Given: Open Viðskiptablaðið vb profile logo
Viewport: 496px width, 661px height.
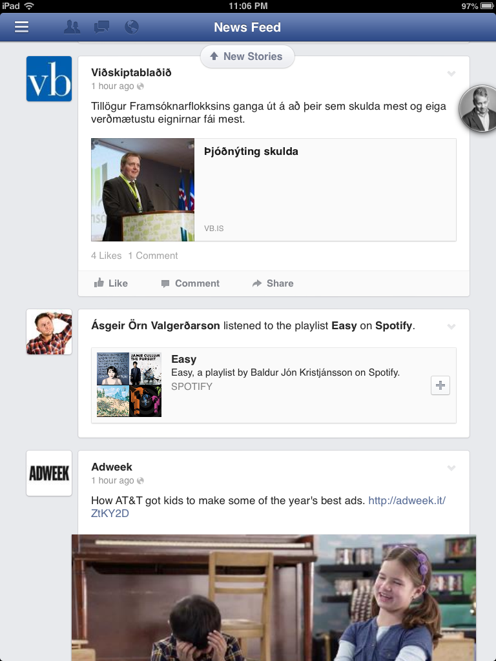Looking at the screenshot, I should [x=49, y=79].
